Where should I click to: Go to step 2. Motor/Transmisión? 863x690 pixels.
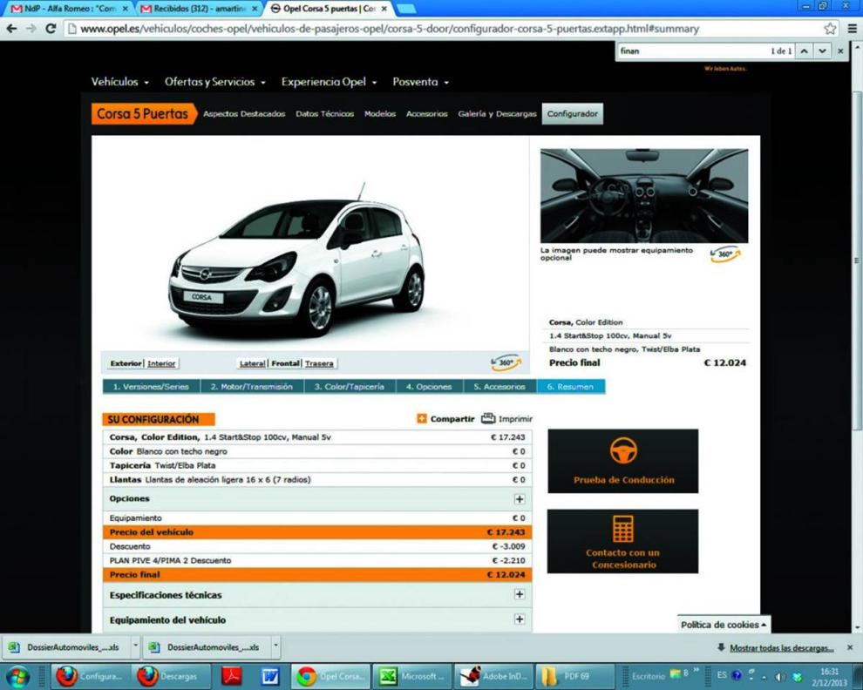point(252,387)
